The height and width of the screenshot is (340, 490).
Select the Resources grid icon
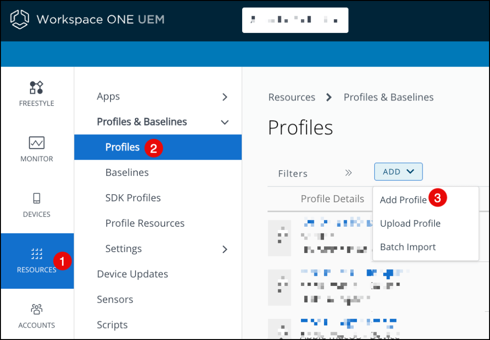coord(36,253)
